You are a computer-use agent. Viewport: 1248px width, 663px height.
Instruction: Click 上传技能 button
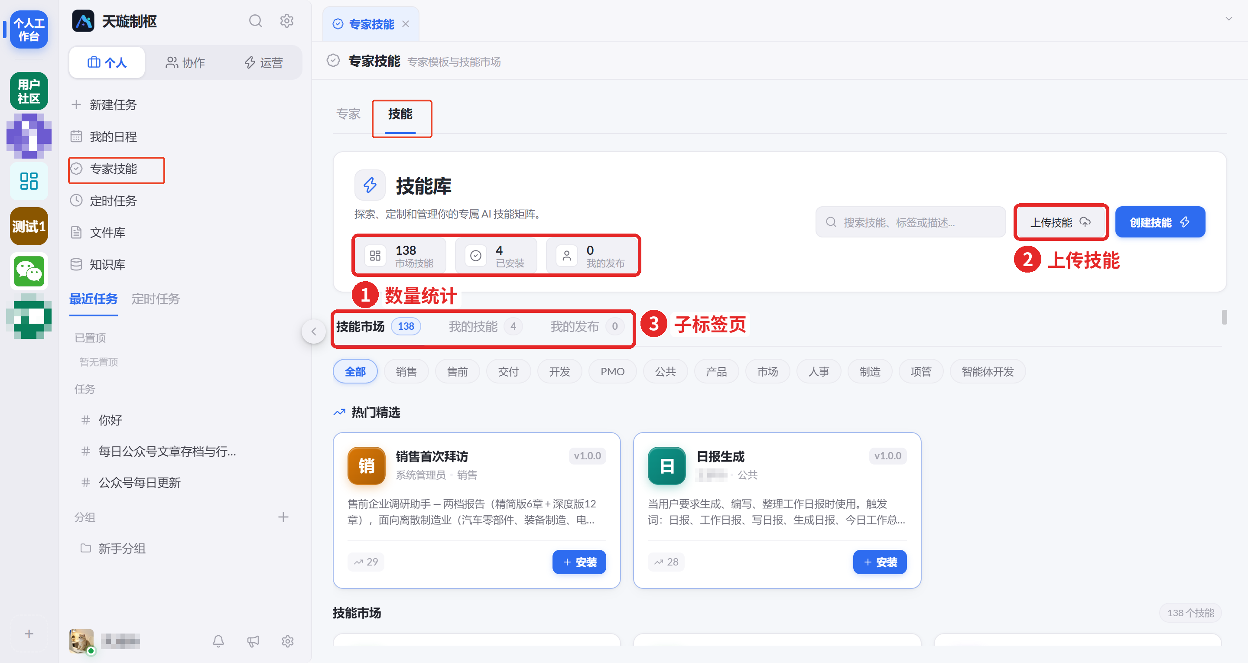1060,222
